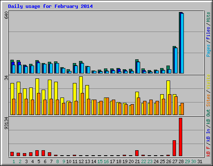Click the chart title 'Daily usage for February 2014'
The height and width of the screenshot is (166, 213).
[x=50, y=6]
